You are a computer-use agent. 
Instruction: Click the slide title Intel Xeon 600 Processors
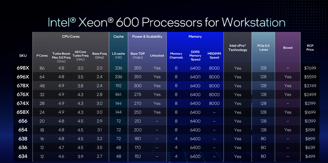(x=167, y=22)
